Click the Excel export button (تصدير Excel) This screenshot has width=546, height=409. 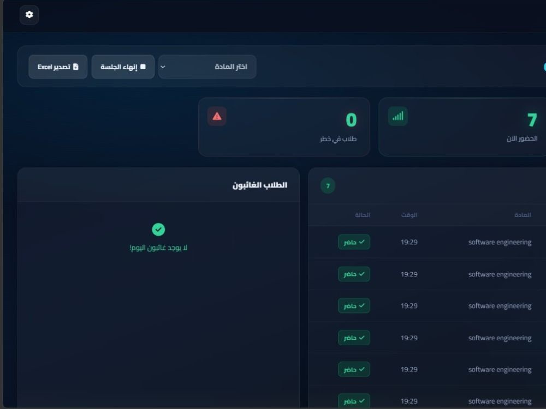(58, 67)
